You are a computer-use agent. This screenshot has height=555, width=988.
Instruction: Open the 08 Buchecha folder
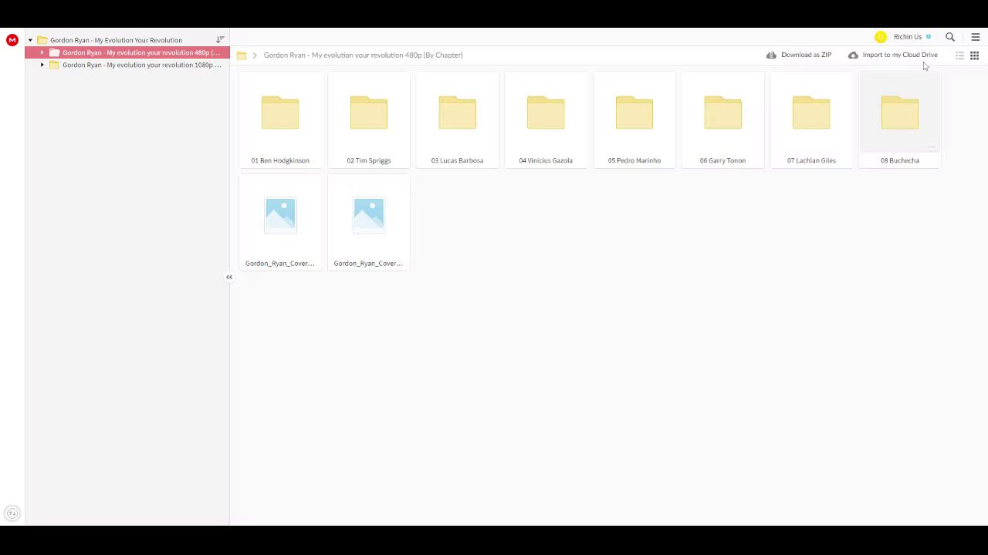[x=900, y=120]
